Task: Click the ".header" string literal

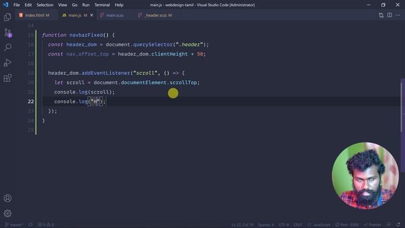Action: pyautogui.click(x=189, y=44)
